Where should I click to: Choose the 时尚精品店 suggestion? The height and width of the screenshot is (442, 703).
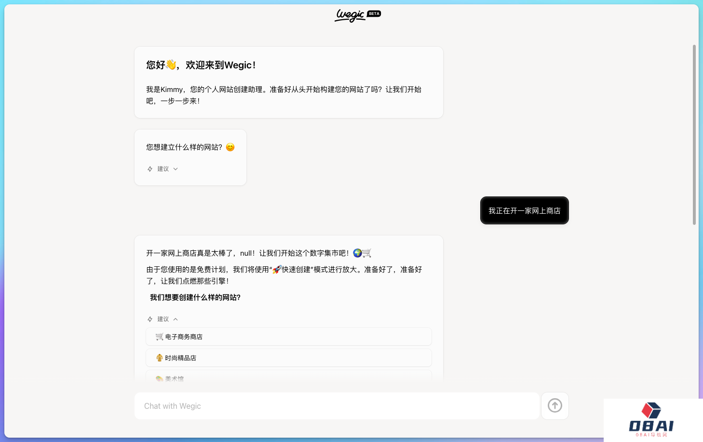(x=289, y=358)
